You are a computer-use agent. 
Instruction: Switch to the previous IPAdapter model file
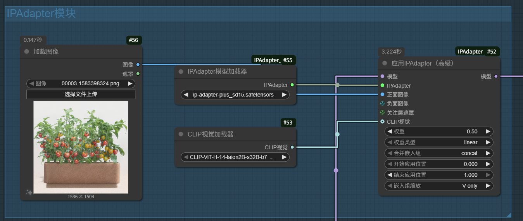tap(186, 95)
